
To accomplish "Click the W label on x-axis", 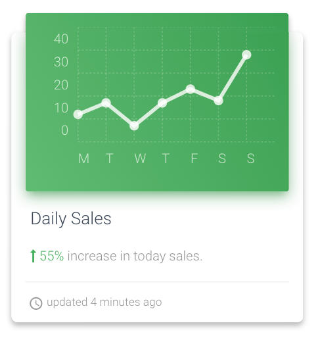I will (140, 159).
